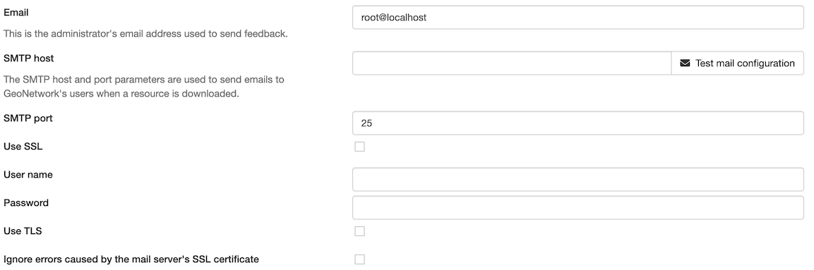Select the SMTP port field showing 25

[577, 123]
